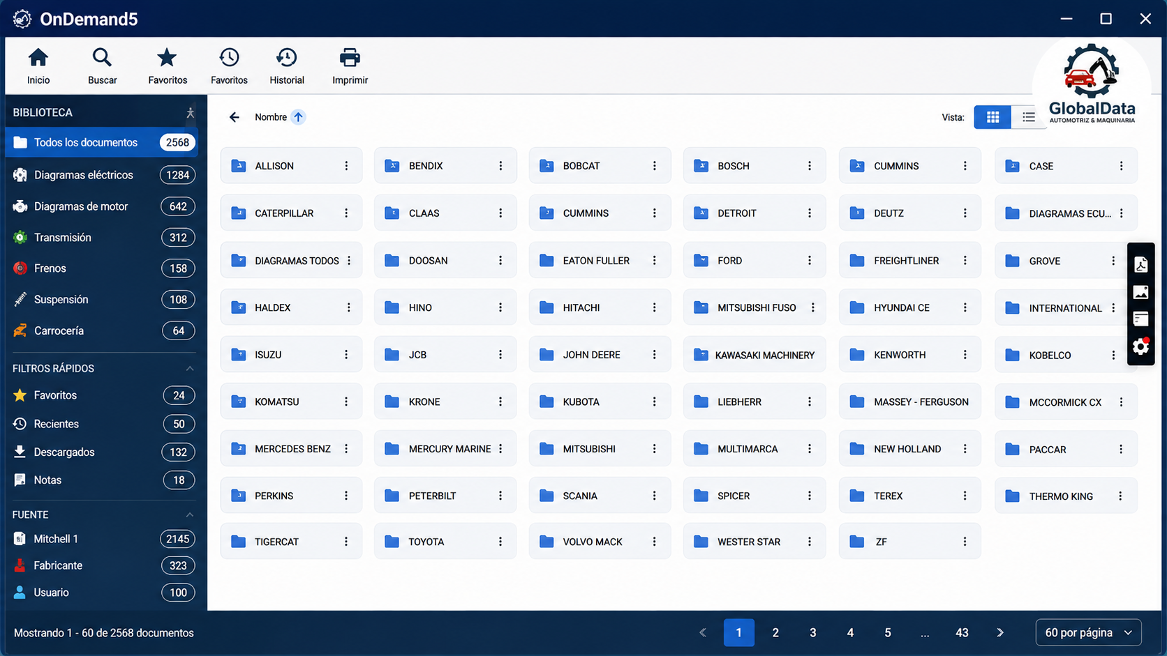This screenshot has height=656, width=1167.
Task: Go to previous page with left chevron
Action: (703, 633)
